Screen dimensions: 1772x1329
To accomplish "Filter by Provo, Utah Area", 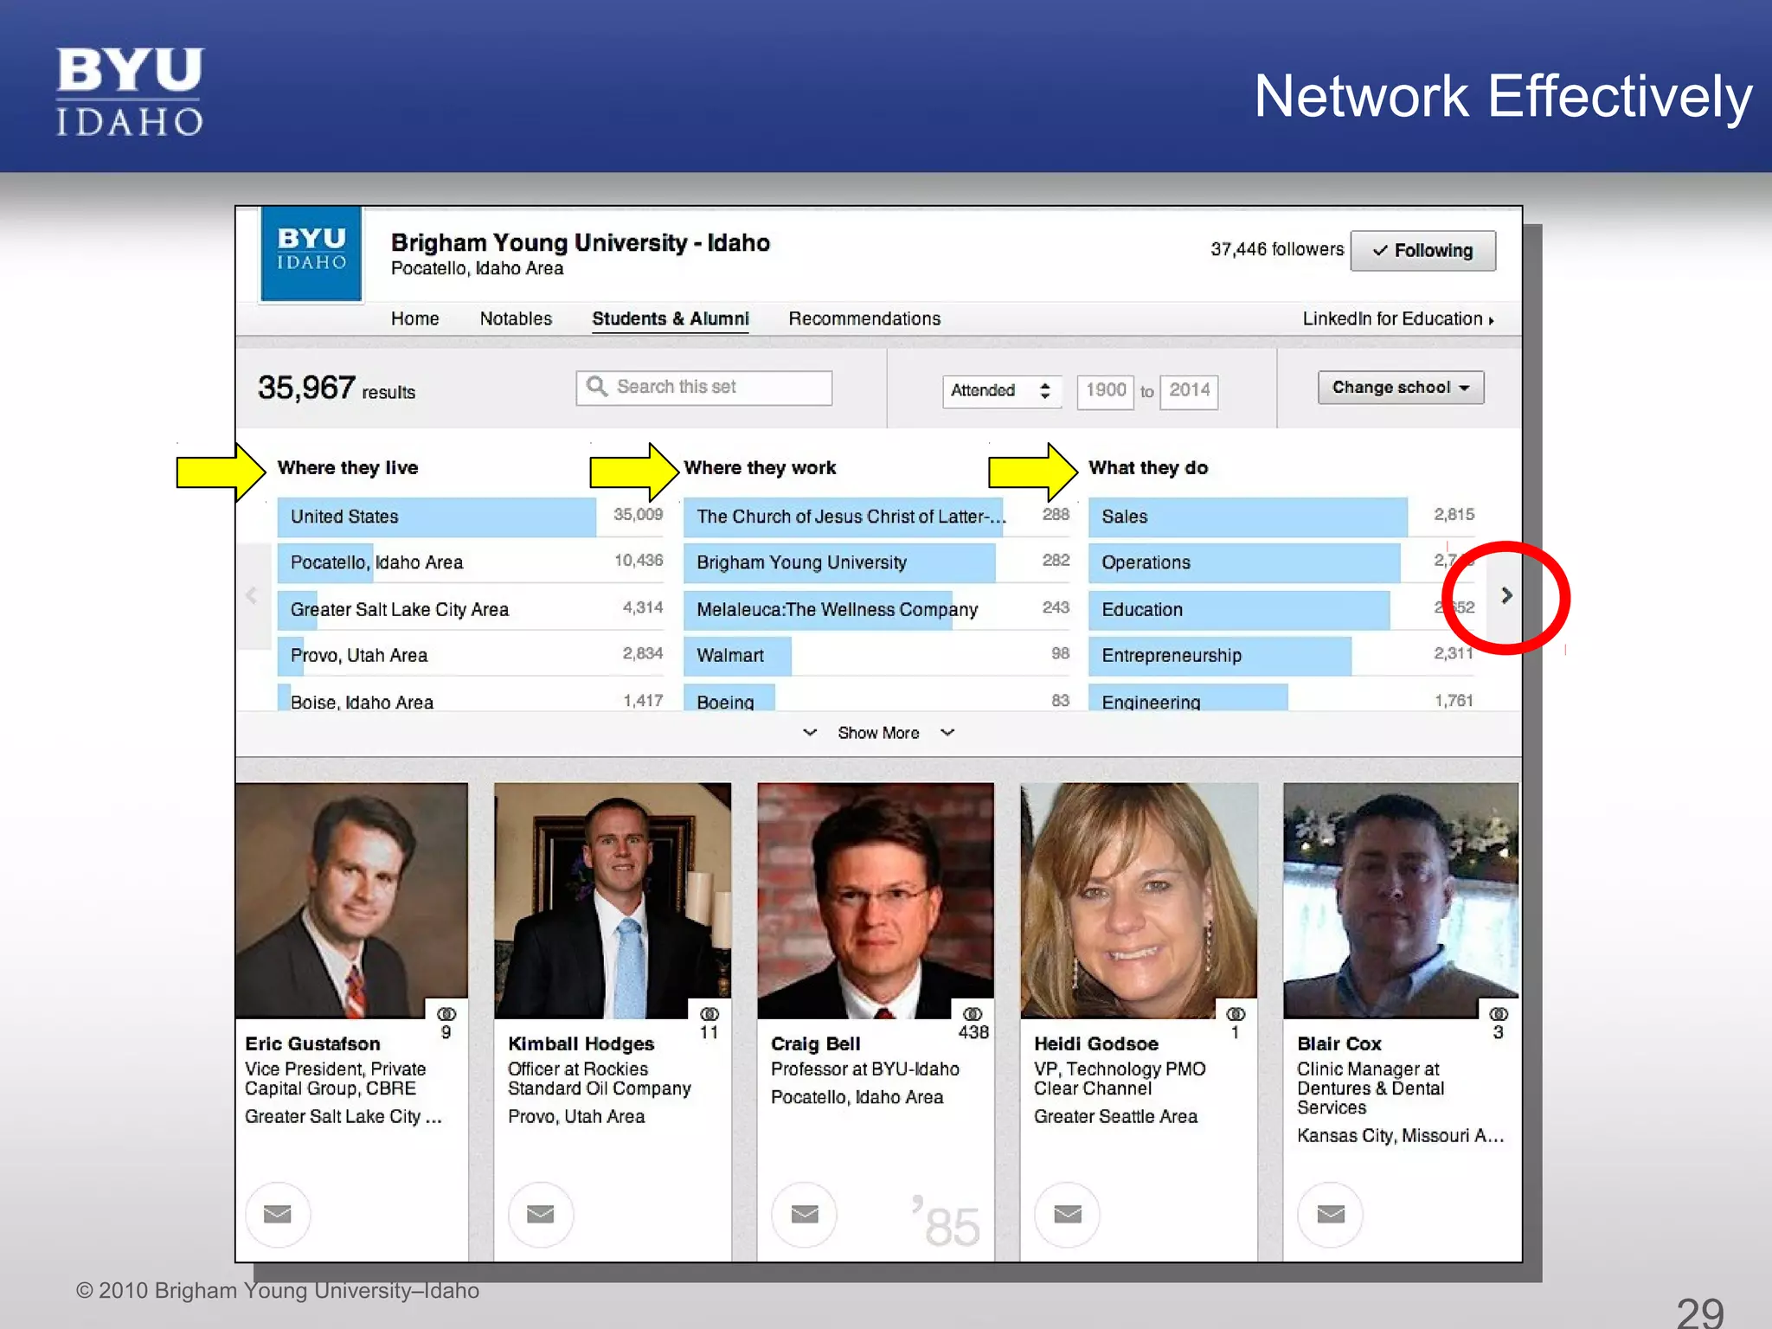I will (471, 655).
